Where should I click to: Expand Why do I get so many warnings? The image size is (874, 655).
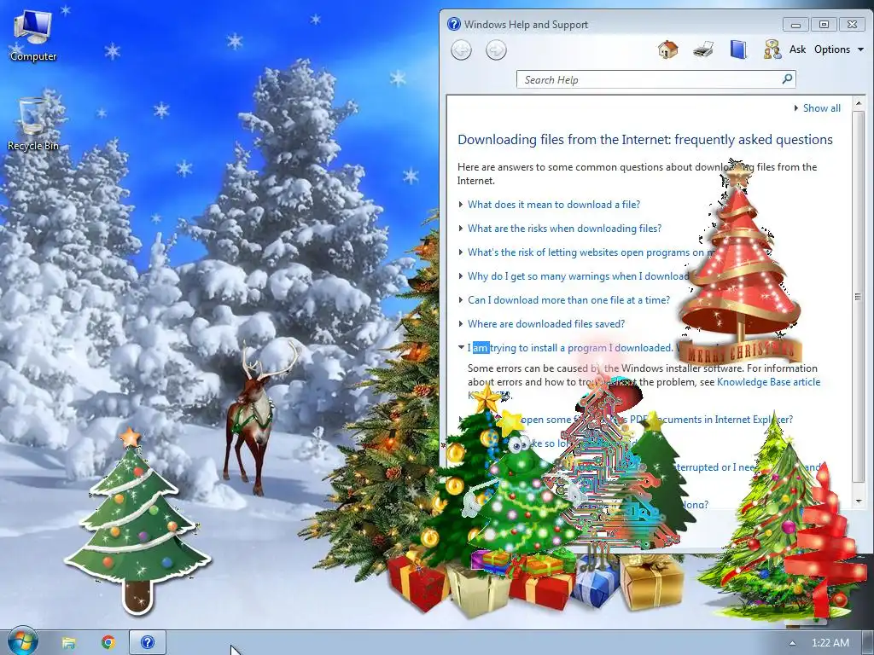pos(574,276)
